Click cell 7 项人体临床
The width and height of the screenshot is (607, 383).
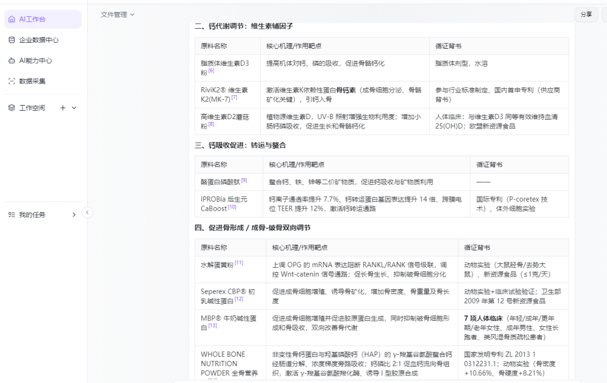pyautogui.click(x=513, y=327)
